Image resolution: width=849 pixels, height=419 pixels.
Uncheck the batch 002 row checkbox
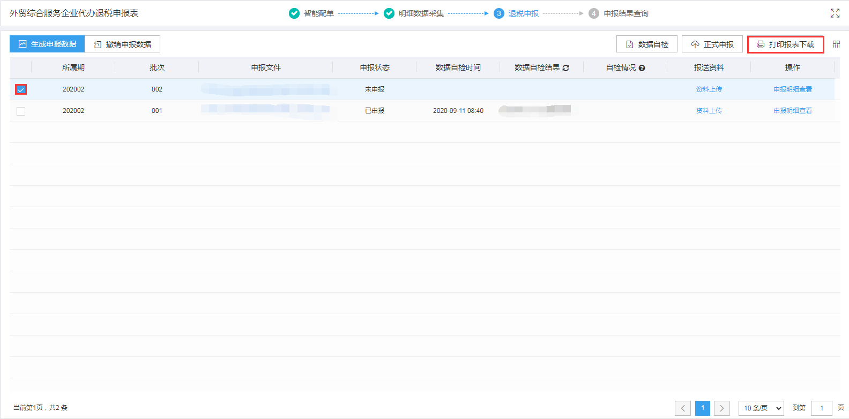(21, 89)
